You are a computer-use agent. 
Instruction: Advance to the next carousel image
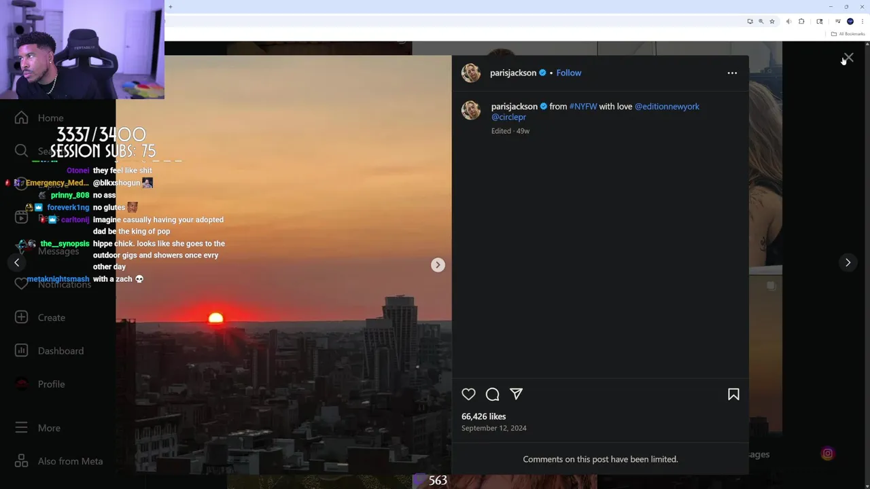coord(438,265)
